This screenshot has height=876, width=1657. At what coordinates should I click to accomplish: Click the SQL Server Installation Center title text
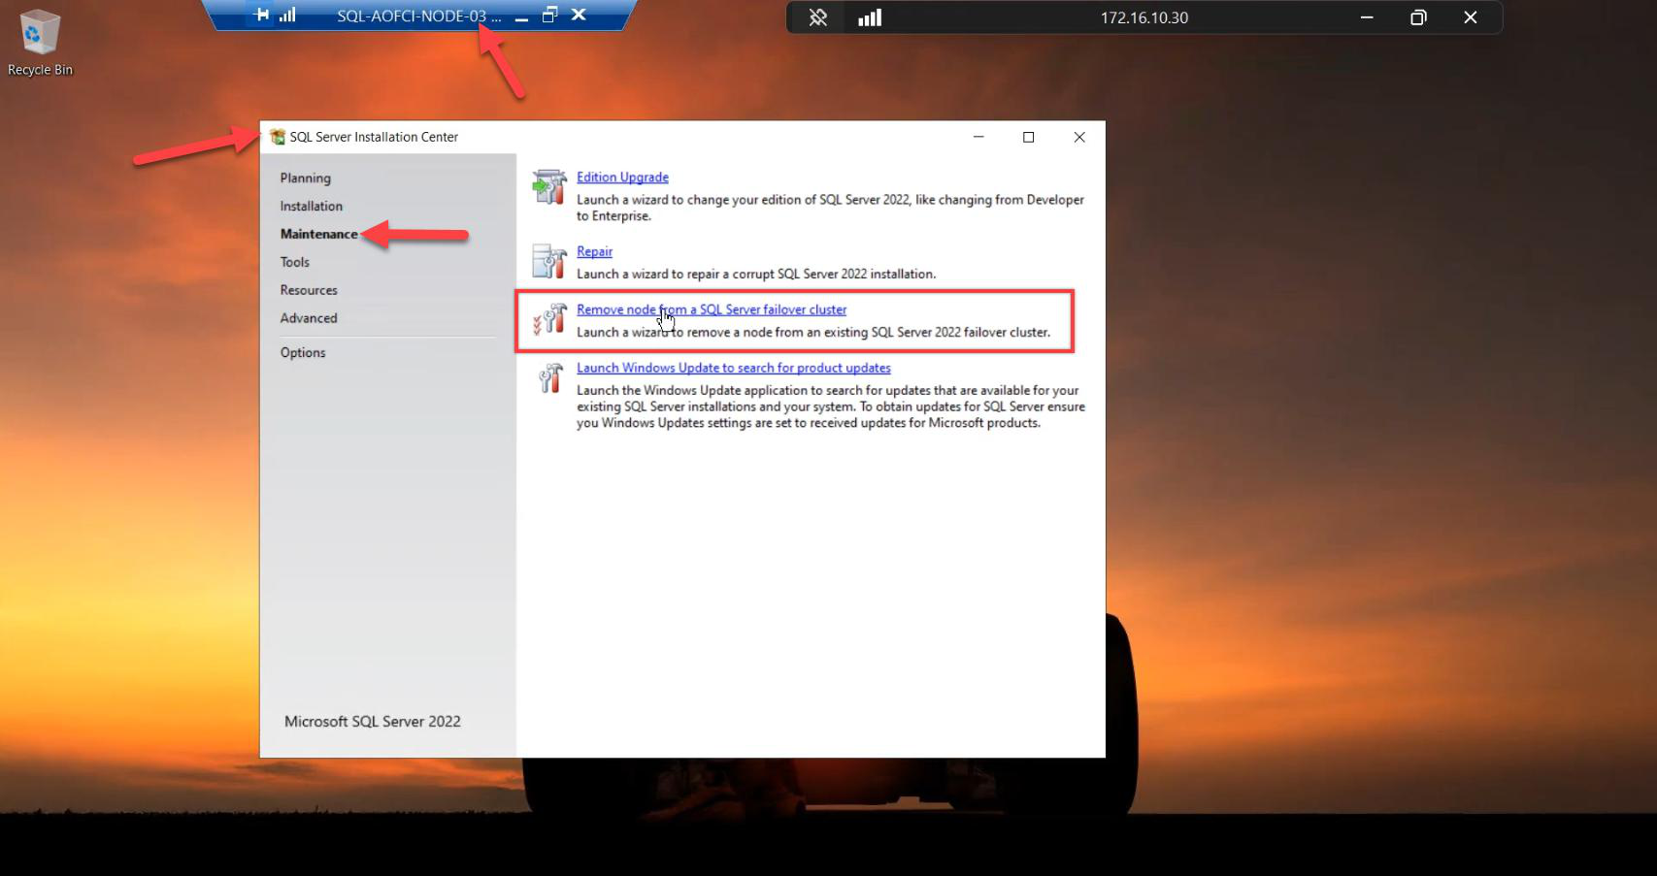[374, 137]
